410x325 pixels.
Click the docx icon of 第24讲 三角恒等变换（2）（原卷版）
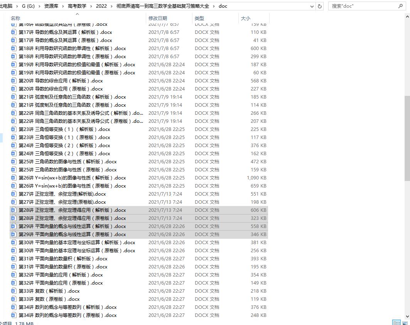[x=13, y=154]
